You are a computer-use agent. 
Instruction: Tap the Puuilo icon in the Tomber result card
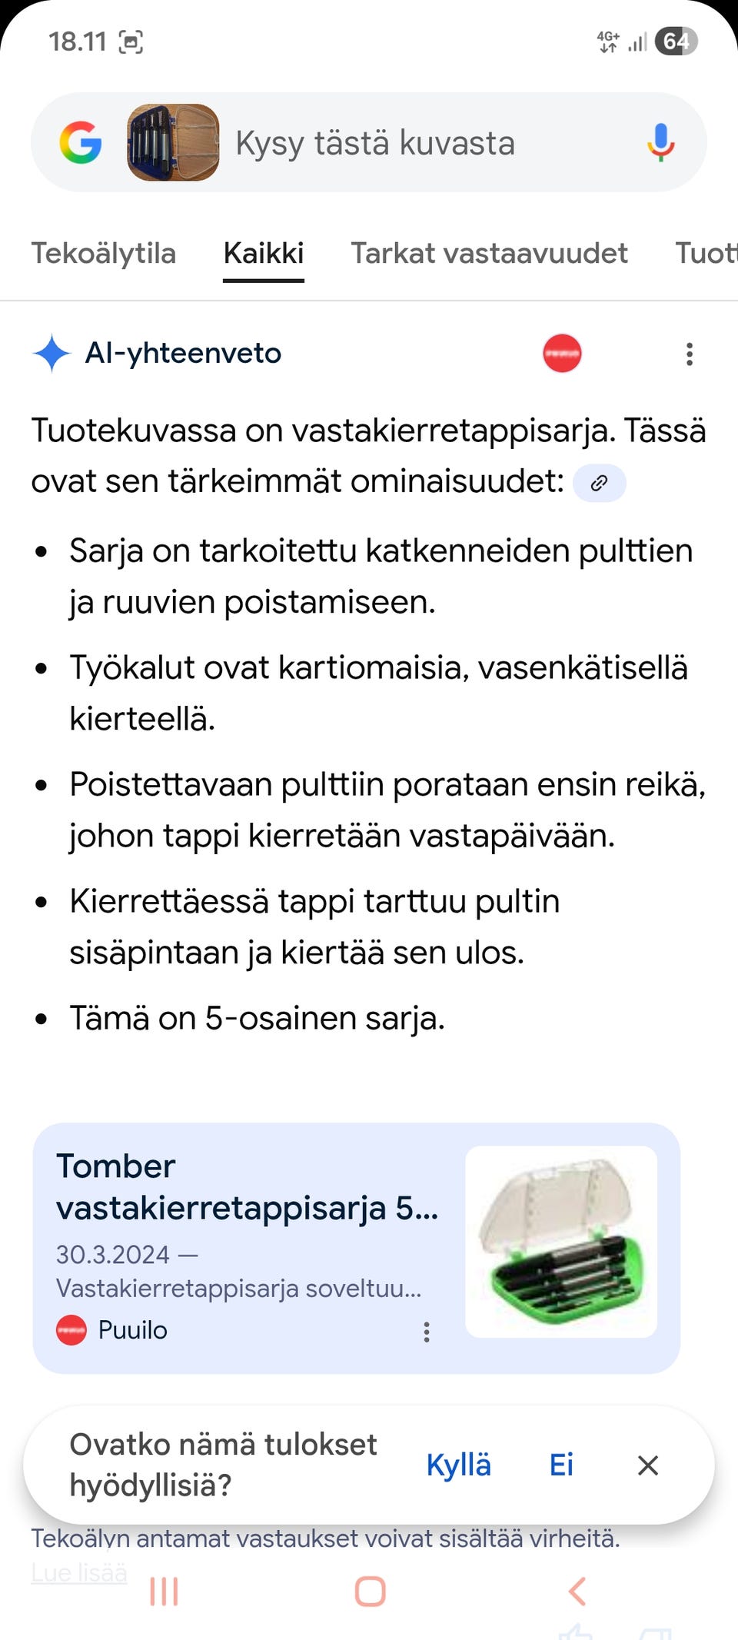pos(71,1330)
